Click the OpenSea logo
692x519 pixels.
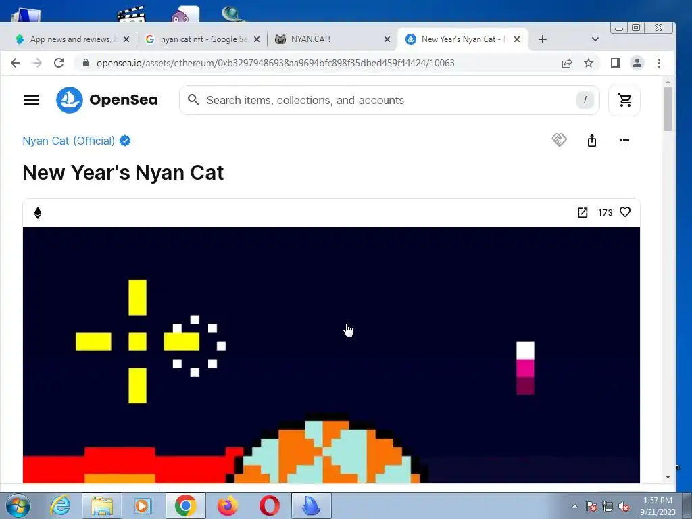[107, 100]
